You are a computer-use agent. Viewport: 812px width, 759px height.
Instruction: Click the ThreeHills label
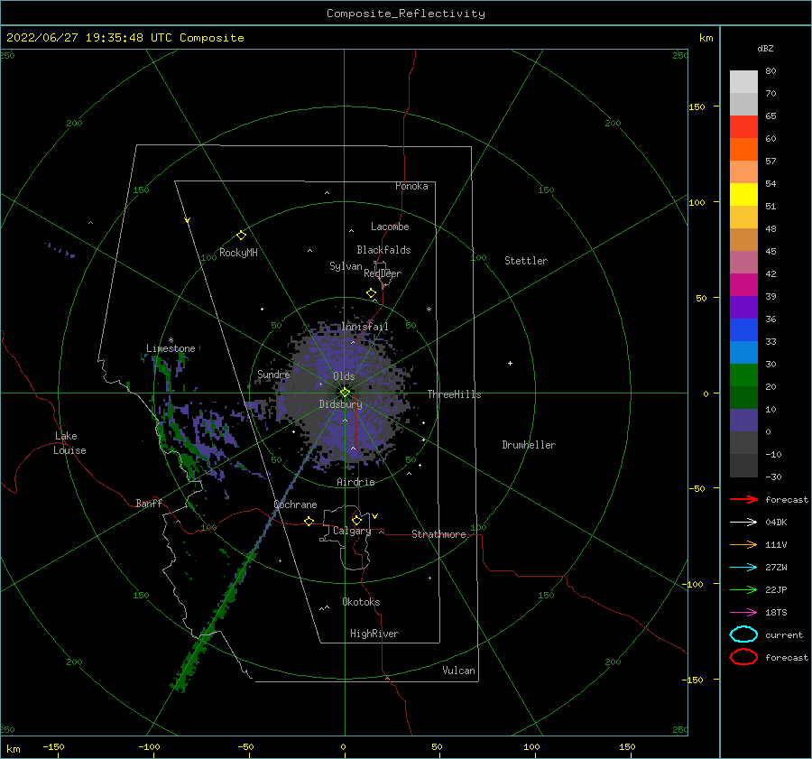(x=454, y=394)
